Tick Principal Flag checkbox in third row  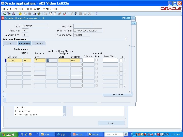[97, 68]
